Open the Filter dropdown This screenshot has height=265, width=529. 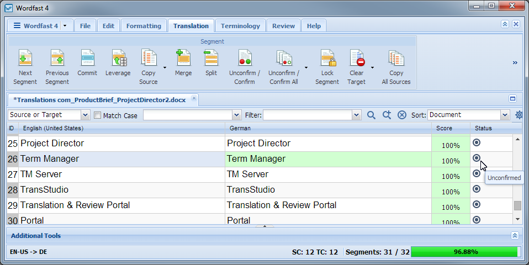click(x=357, y=115)
